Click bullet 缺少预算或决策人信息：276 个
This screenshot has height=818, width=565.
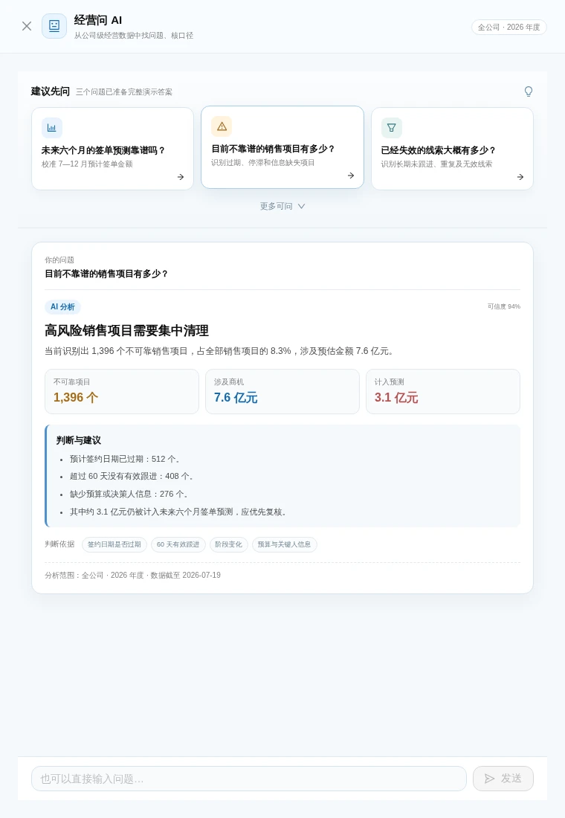(129, 494)
